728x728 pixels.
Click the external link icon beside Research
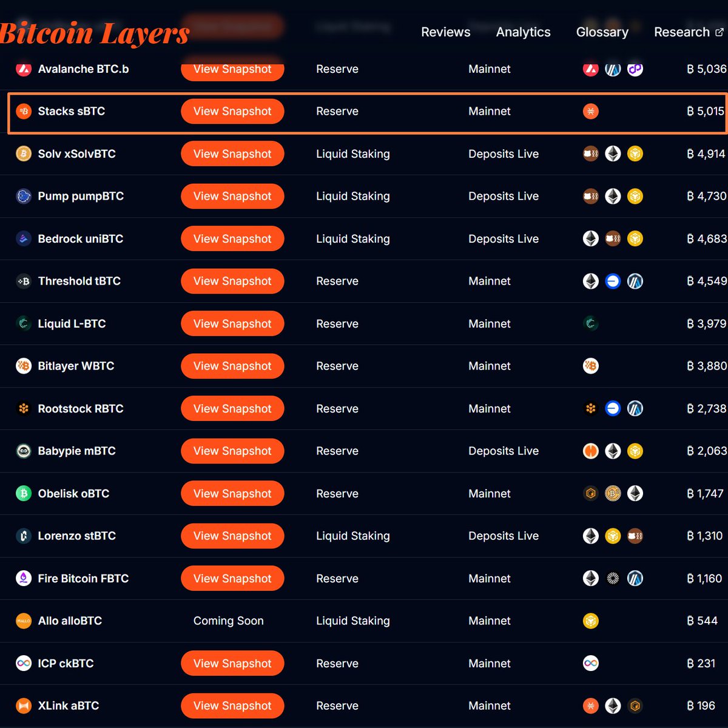click(x=720, y=32)
